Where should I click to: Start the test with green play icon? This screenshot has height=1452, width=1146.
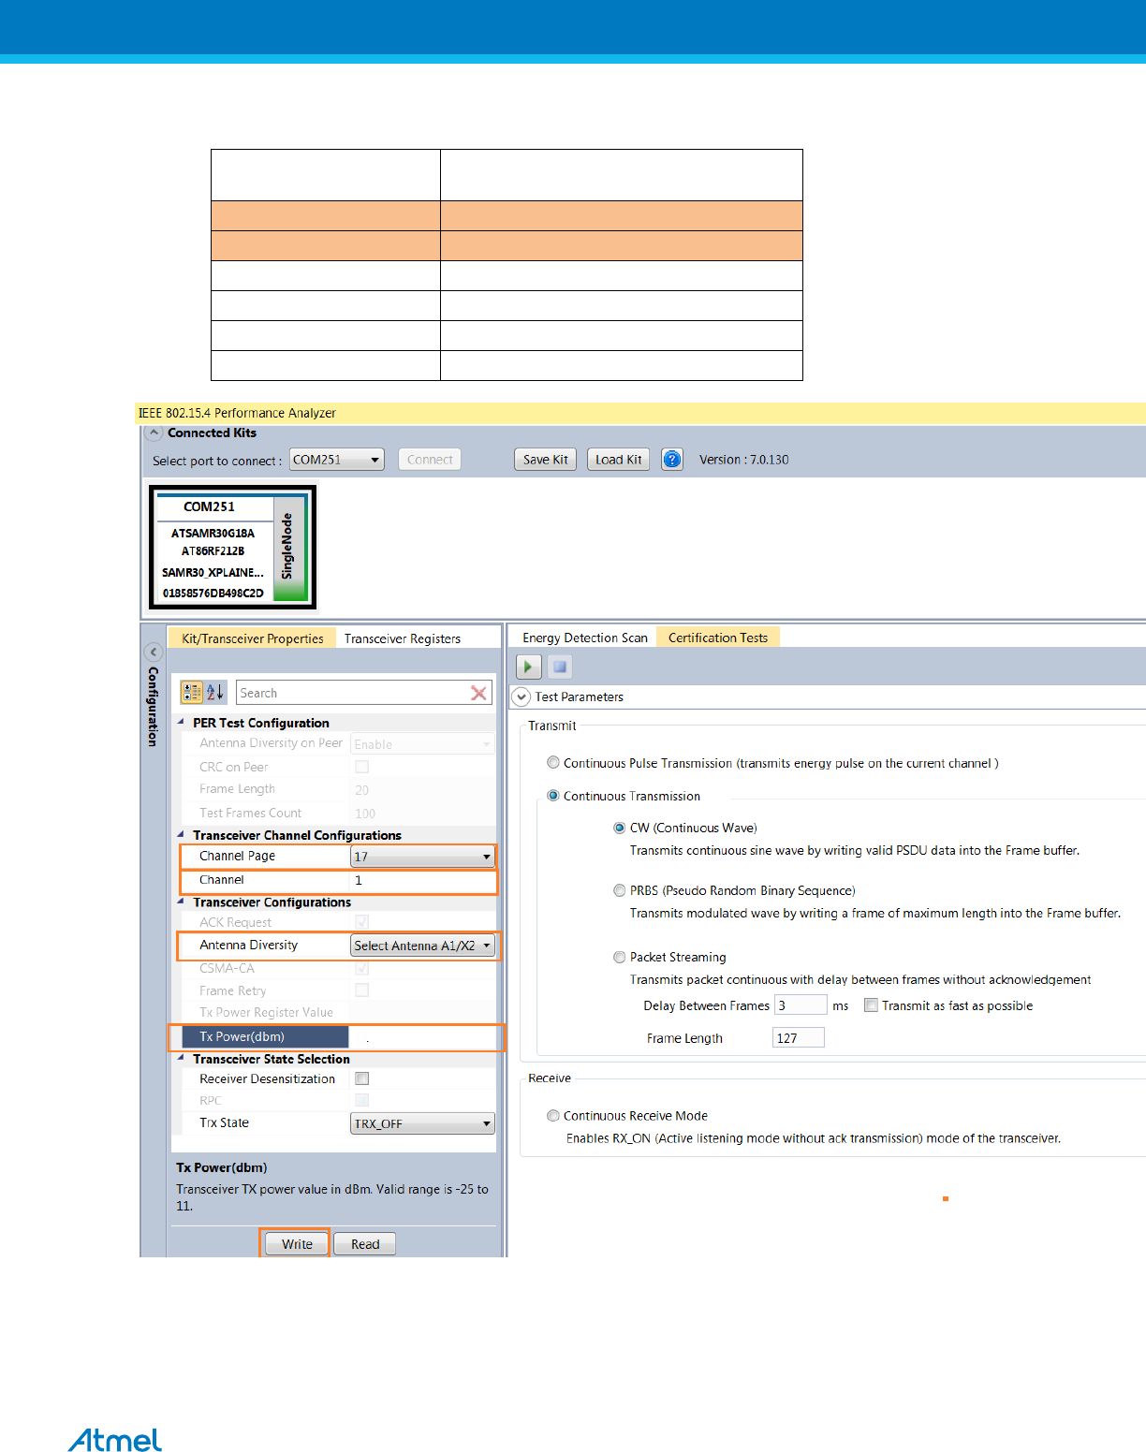click(x=529, y=667)
